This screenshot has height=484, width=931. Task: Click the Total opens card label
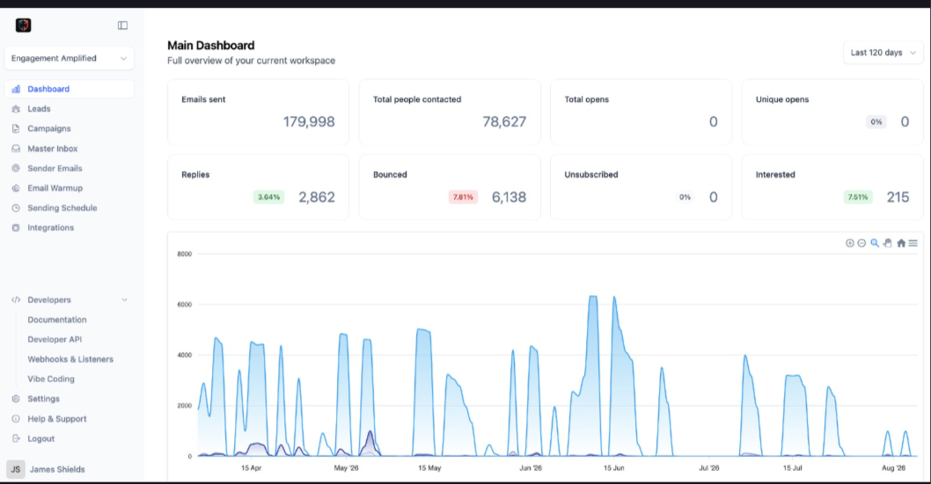(x=587, y=99)
